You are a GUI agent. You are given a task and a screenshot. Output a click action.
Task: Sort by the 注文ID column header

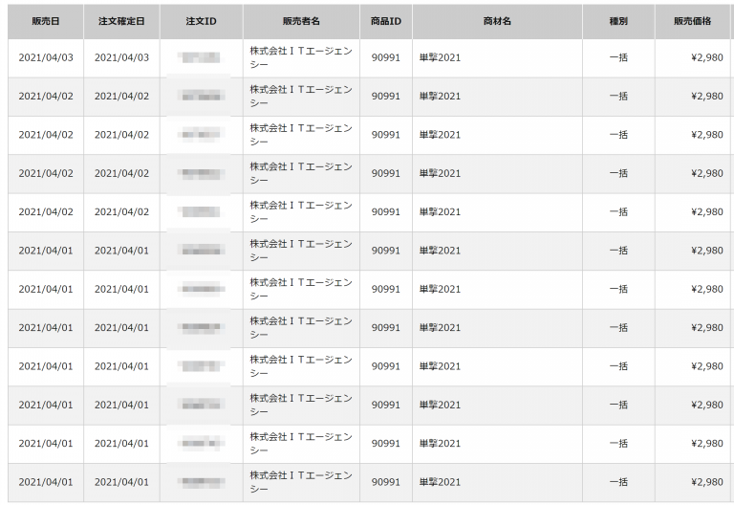pos(201,21)
